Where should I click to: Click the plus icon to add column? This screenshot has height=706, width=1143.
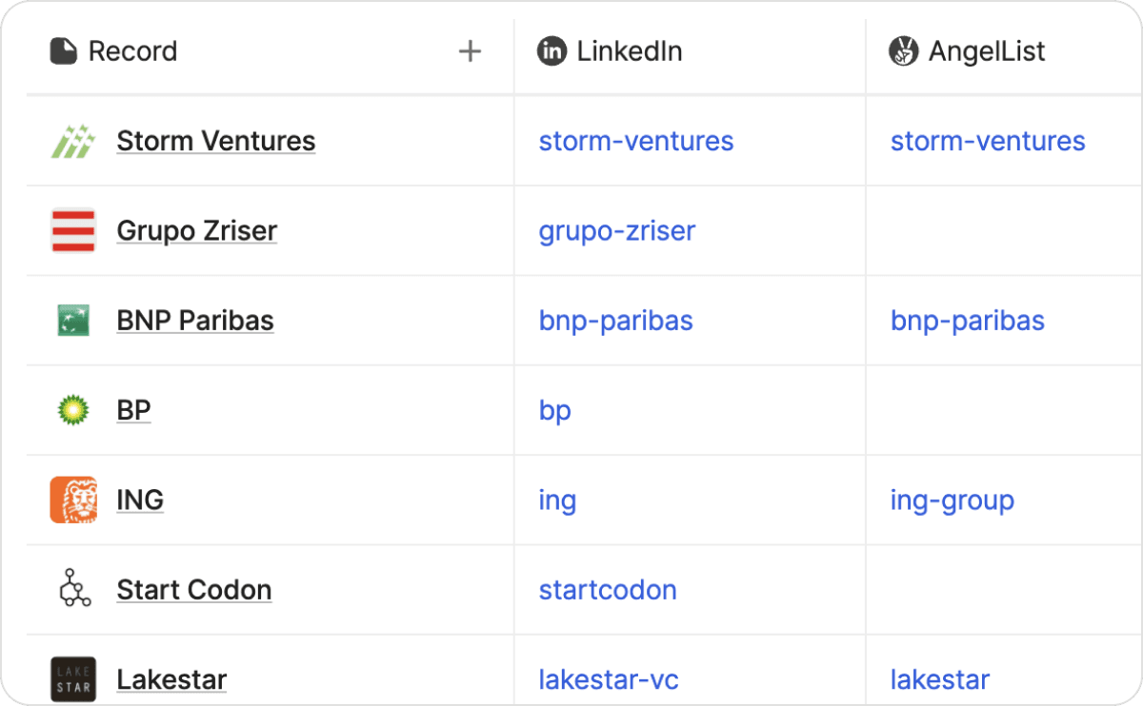[x=470, y=51]
